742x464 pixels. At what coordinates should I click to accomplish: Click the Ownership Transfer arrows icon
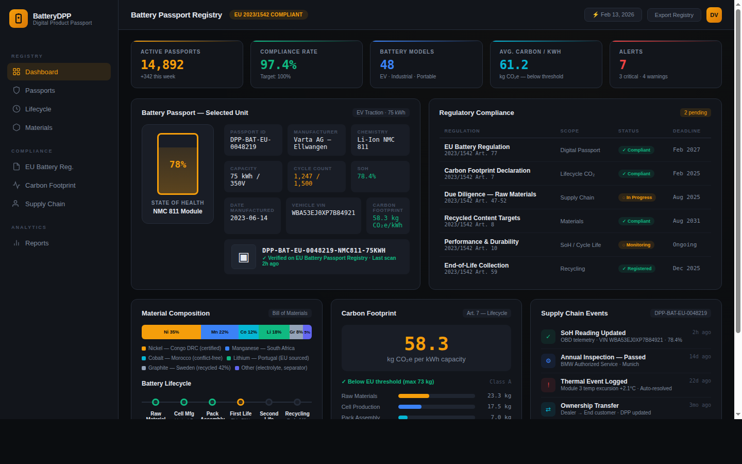[548, 409]
